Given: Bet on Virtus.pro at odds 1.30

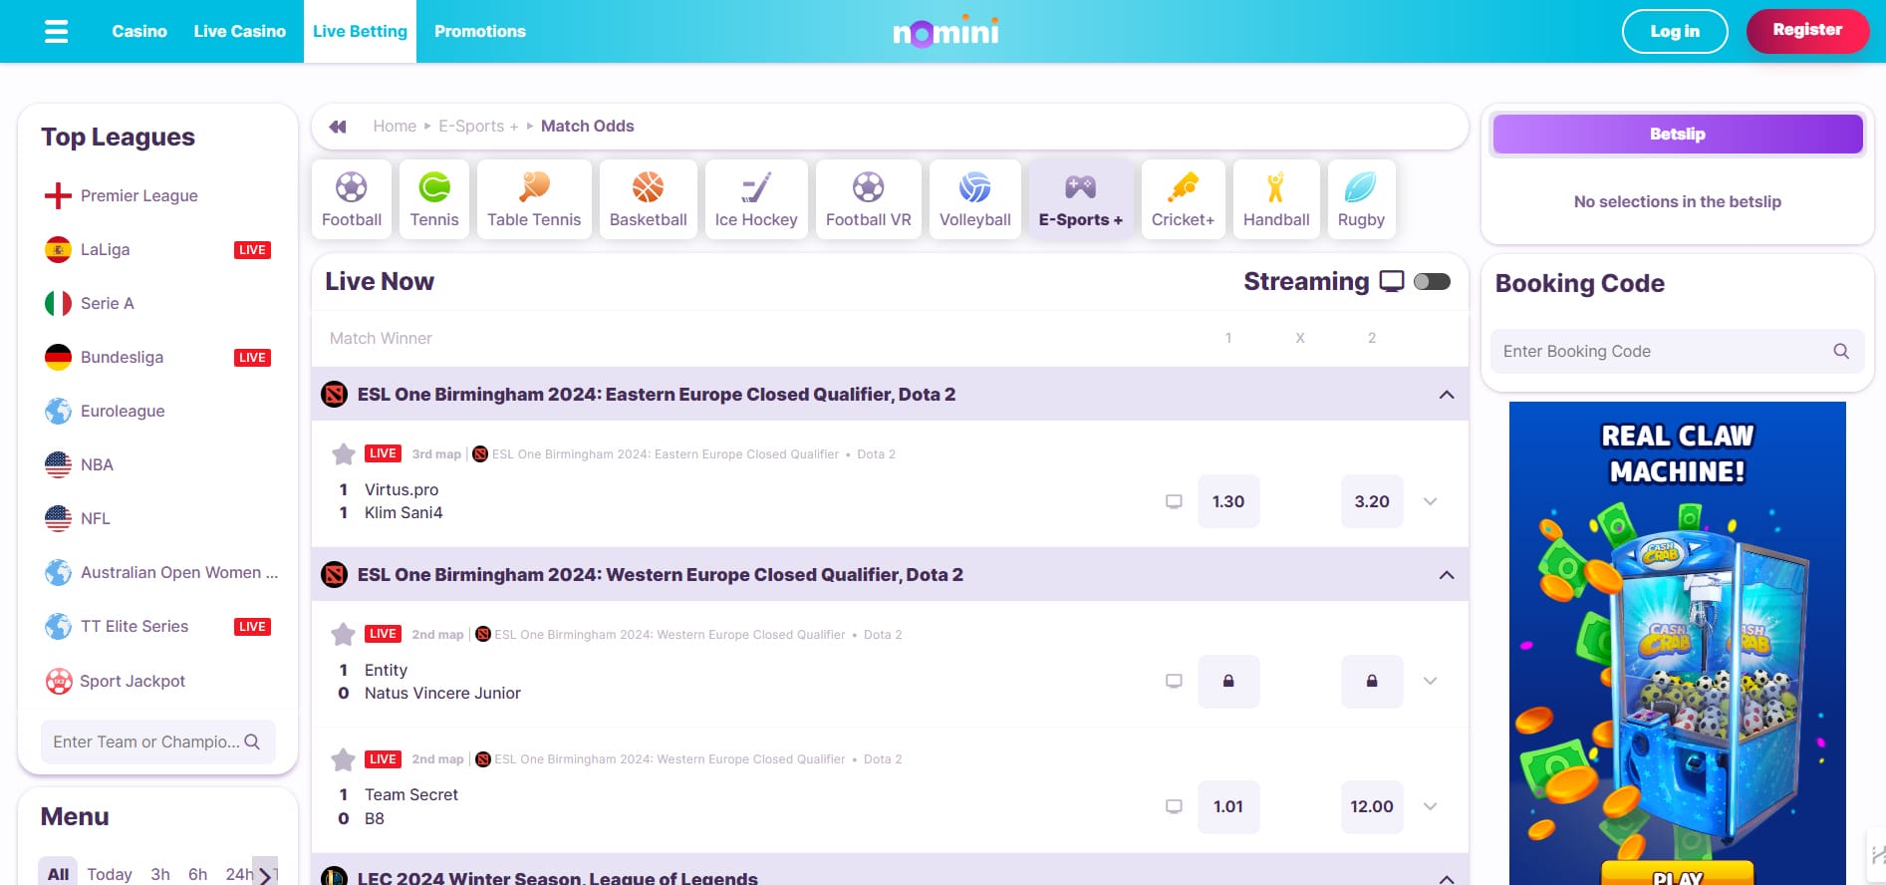Looking at the screenshot, I should click(x=1228, y=501).
